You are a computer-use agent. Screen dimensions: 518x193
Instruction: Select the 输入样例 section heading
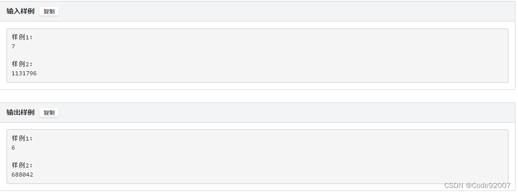(x=21, y=11)
